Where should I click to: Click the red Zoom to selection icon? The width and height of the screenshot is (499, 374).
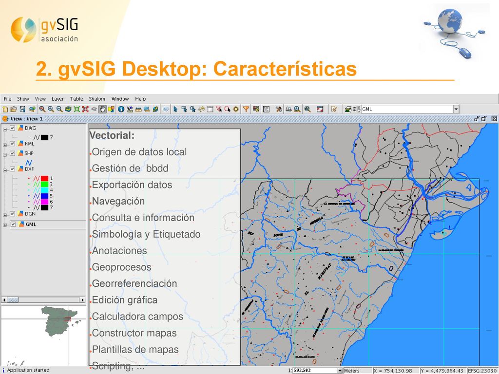pyautogui.click(x=85, y=109)
